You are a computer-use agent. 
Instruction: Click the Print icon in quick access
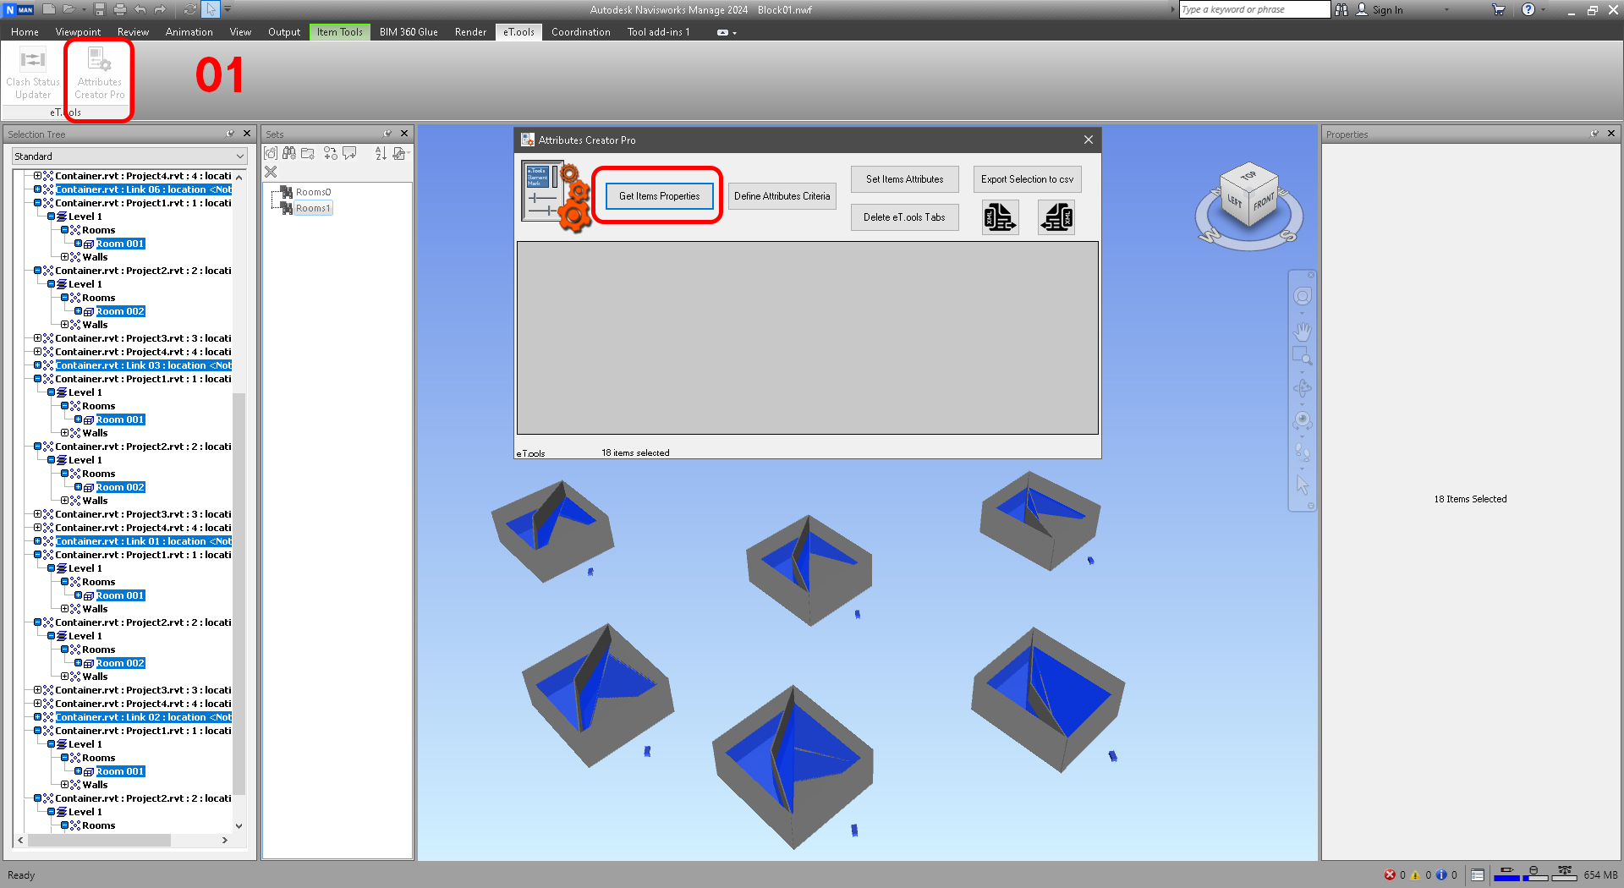point(119,9)
